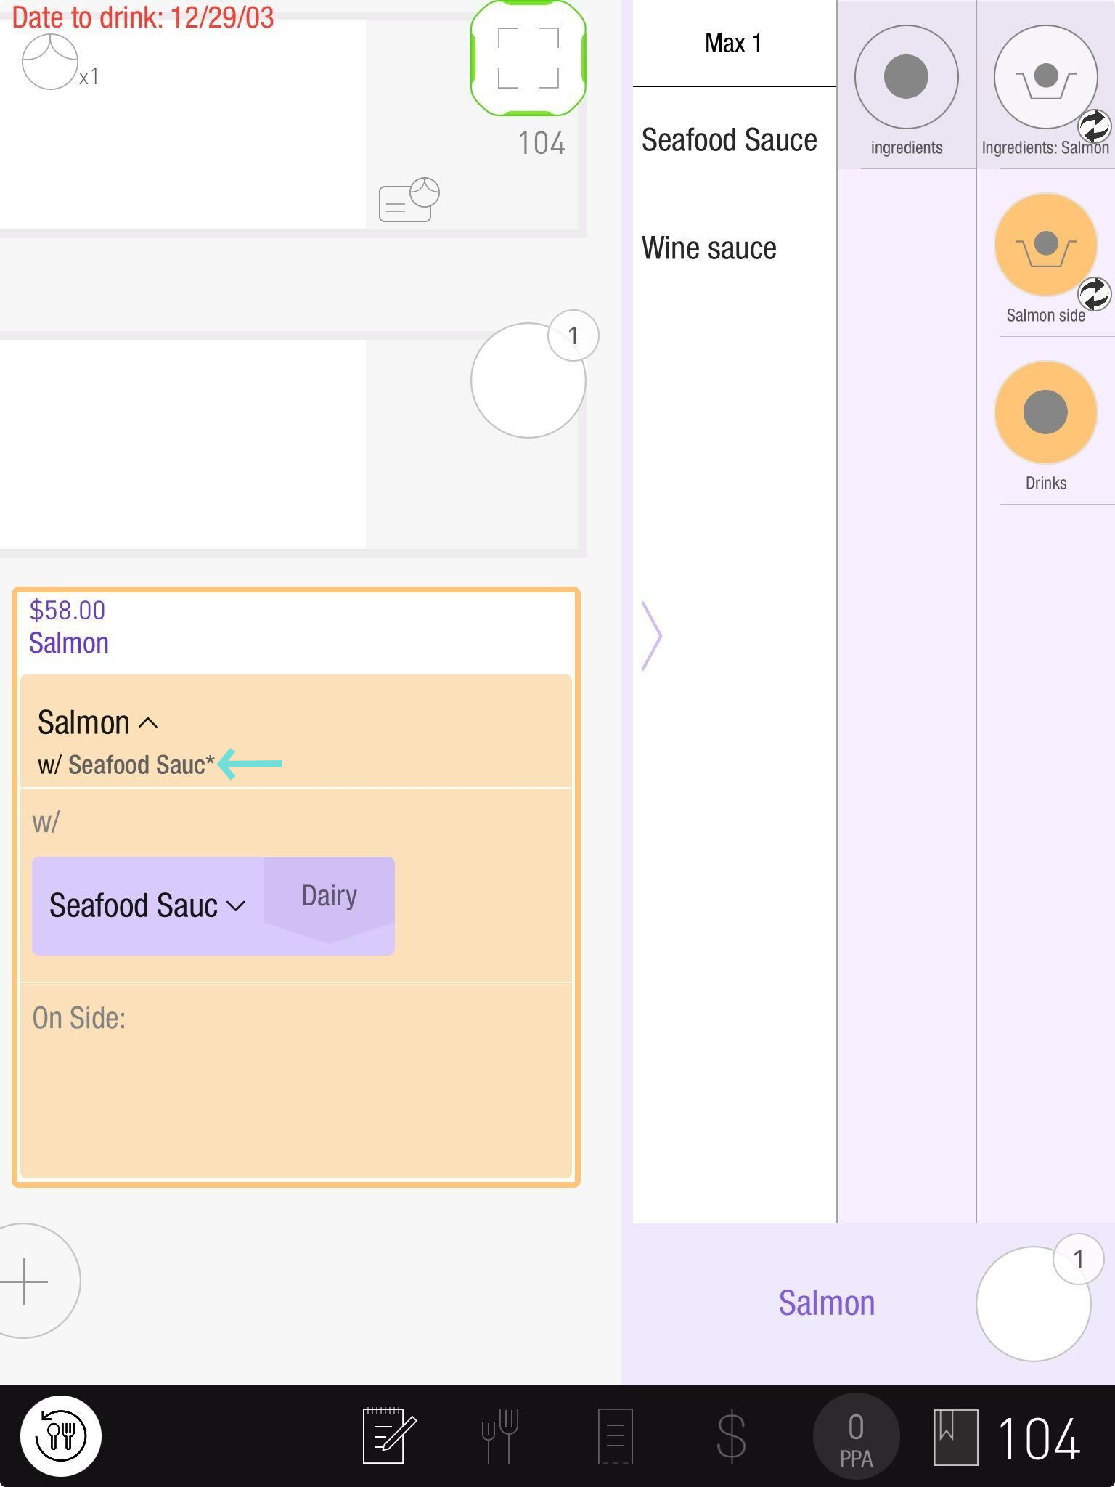Select the Ingredients: Salmon category
Image resolution: width=1115 pixels, height=1487 pixels.
click(x=1045, y=78)
